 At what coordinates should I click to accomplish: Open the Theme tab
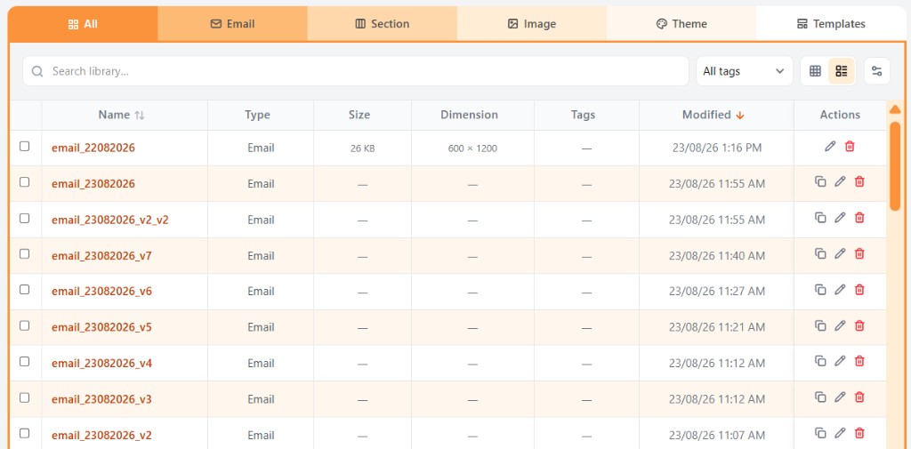681,24
